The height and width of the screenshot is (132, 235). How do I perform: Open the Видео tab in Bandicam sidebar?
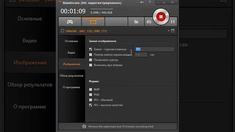(x=71, y=52)
